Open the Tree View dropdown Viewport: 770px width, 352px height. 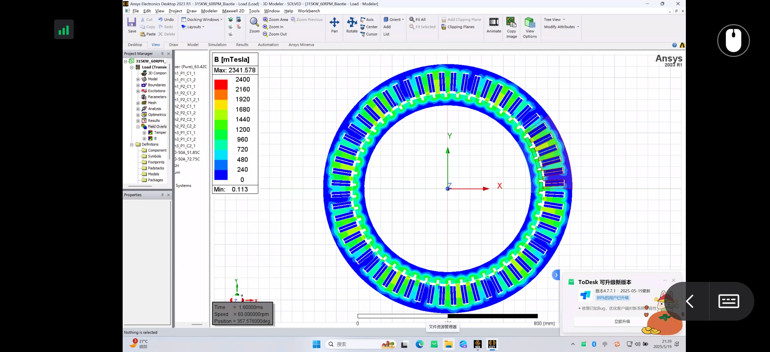click(554, 20)
